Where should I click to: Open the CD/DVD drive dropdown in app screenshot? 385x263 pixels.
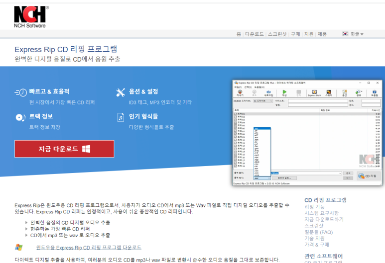263,101
